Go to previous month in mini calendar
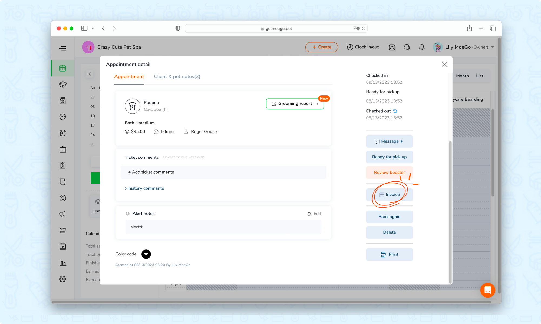The image size is (541, 324). 90,74
